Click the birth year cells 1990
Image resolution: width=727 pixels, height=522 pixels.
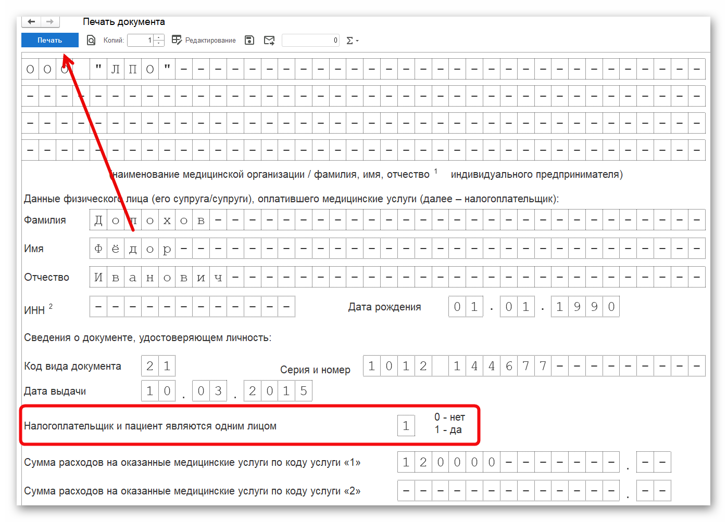coord(585,307)
